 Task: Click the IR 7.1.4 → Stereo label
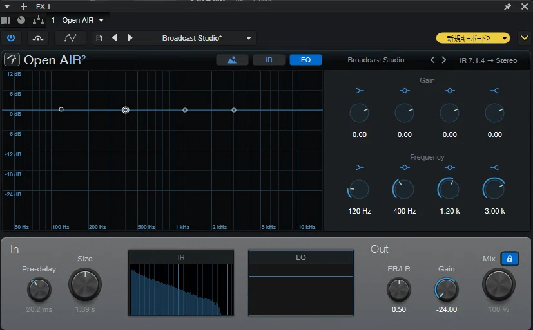(x=488, y=60)
